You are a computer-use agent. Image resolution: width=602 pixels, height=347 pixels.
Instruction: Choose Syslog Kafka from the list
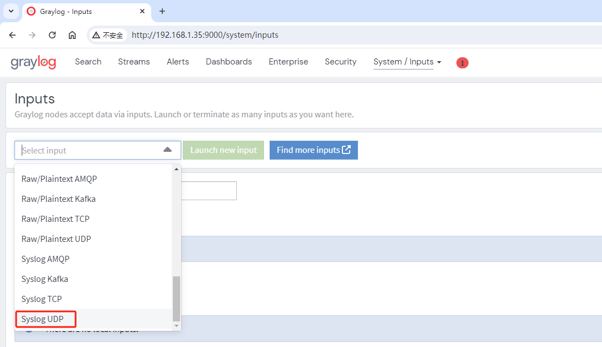(93, 279)
